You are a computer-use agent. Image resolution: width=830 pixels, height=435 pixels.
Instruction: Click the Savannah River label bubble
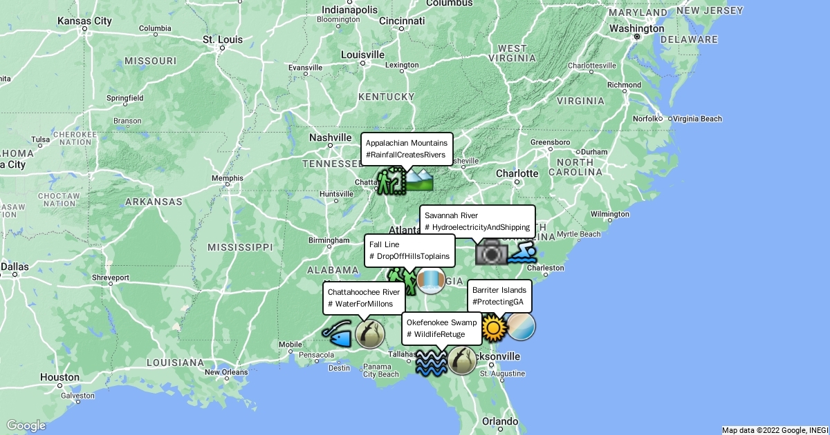477,222
